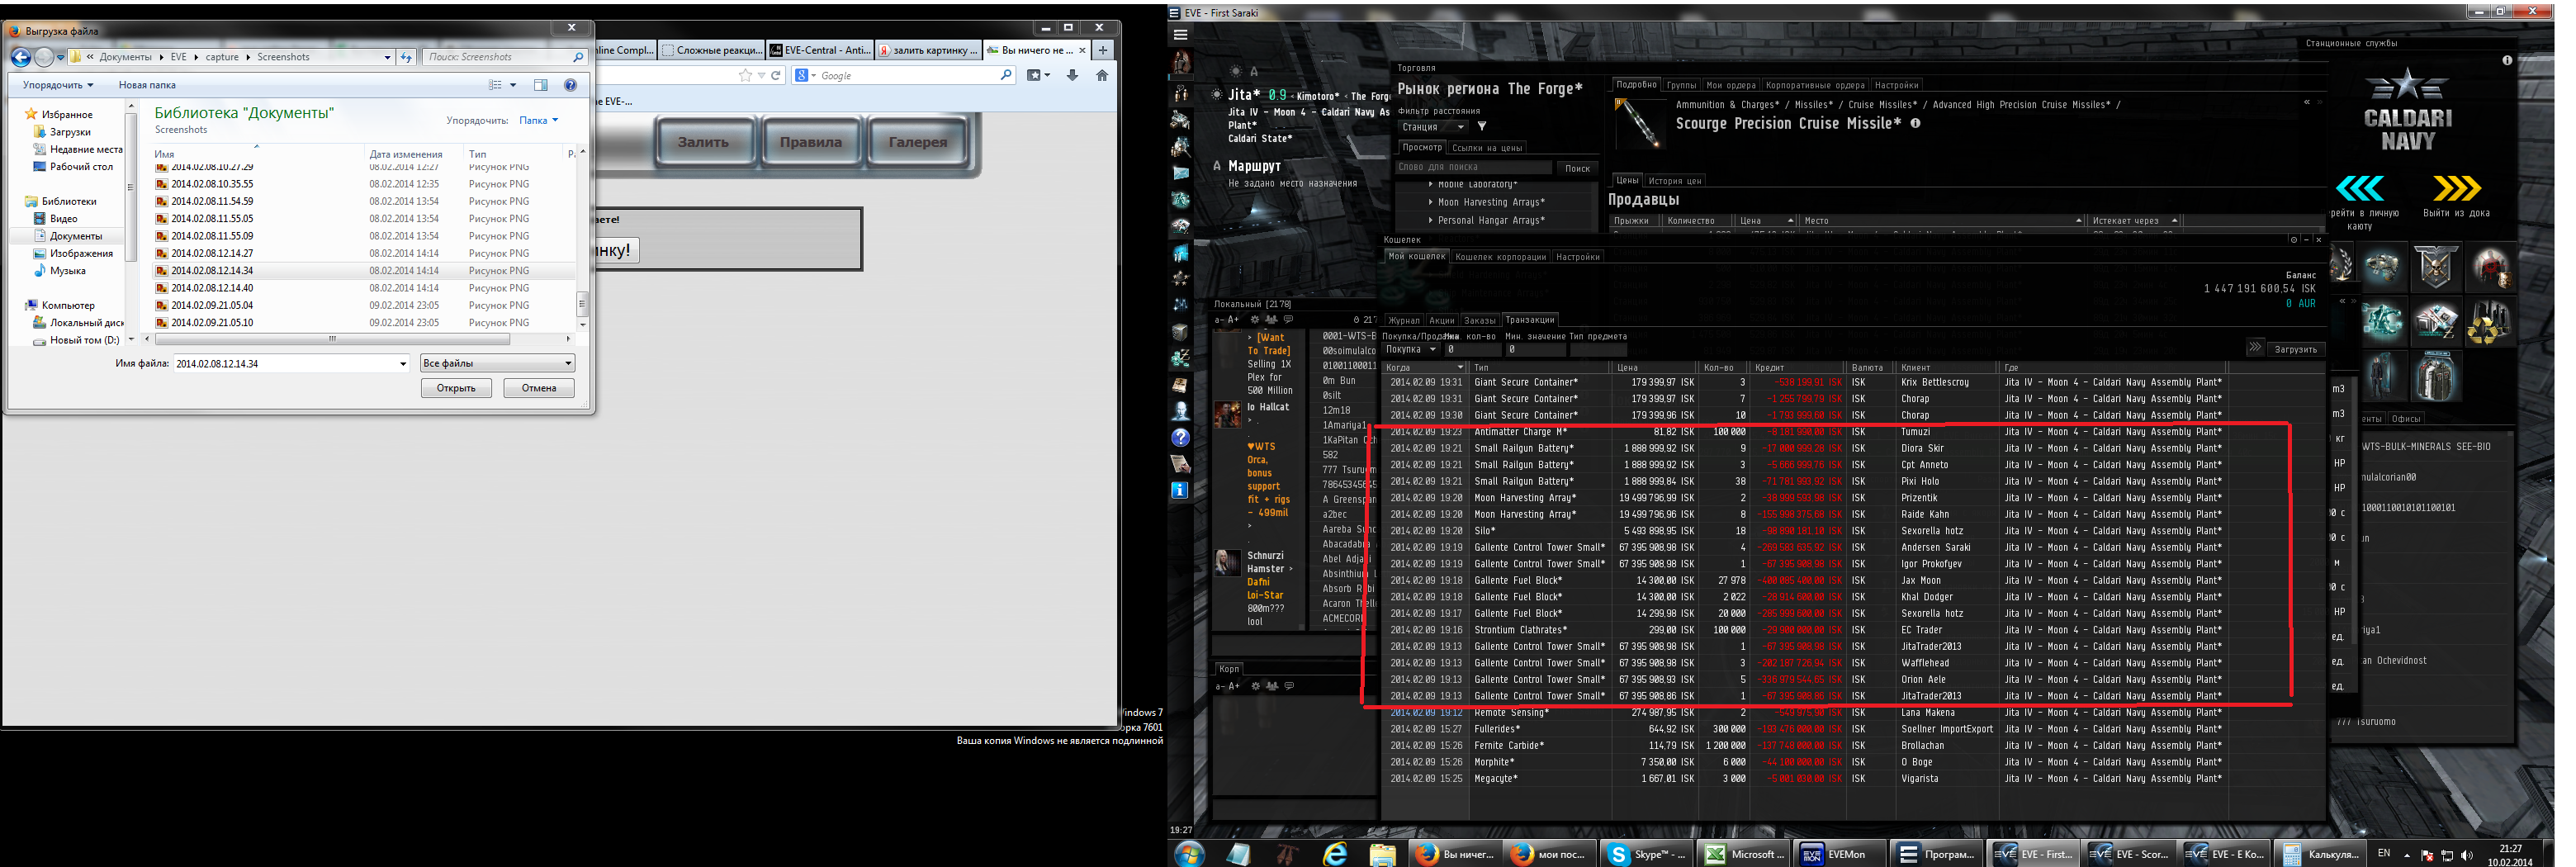Go back in file dialog navigation
The image size is (2576, 867).
click(20, 57)
